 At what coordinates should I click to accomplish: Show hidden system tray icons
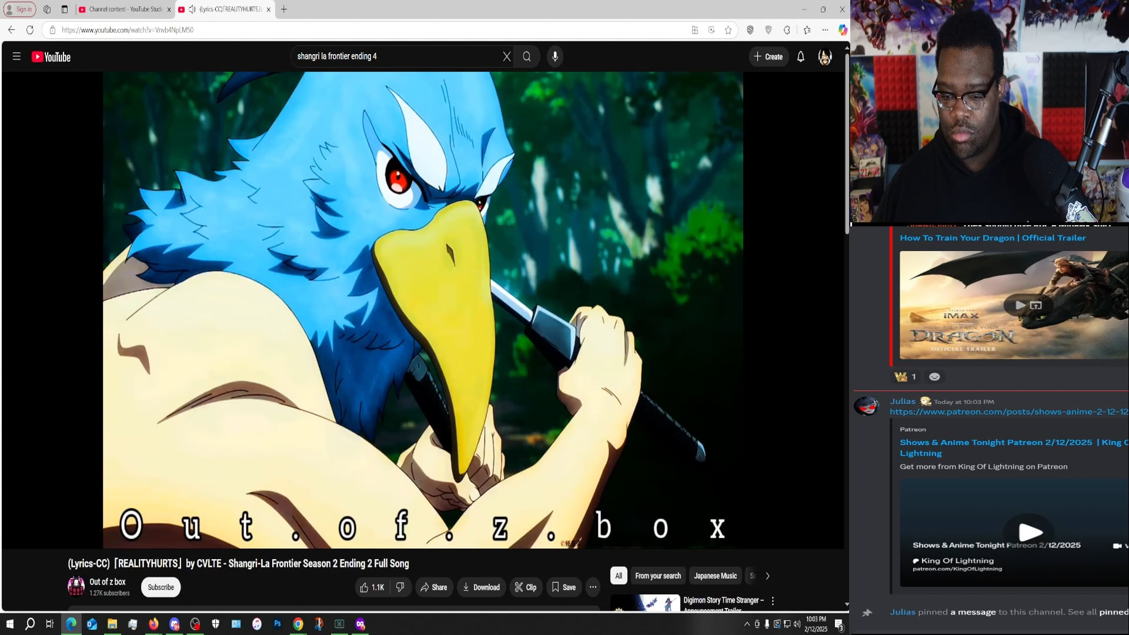pos(747,624)
